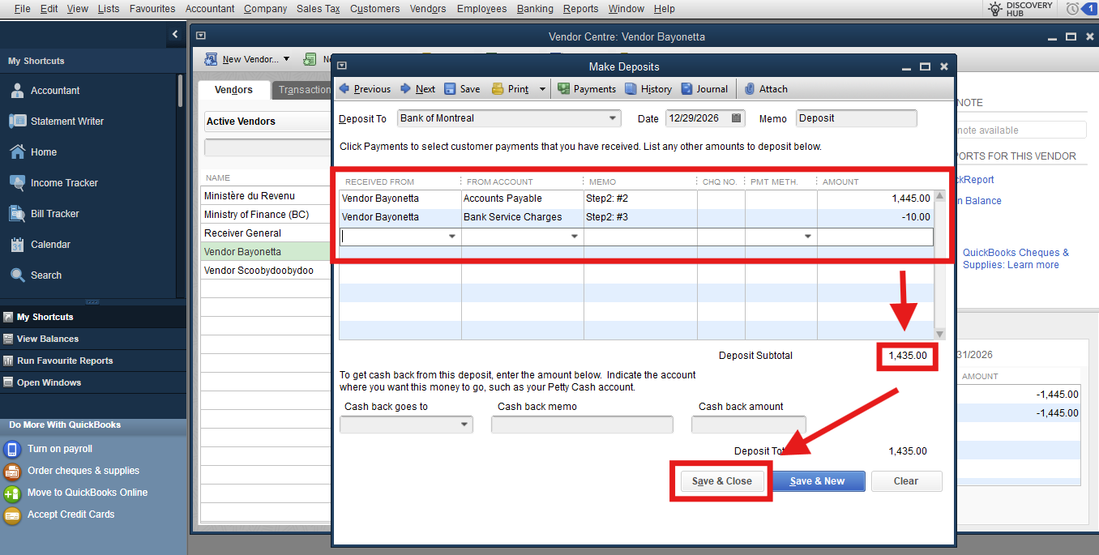1099x555 pixels.
Task: Click the Journal toolbar icon
Action: tap(687, 89)
